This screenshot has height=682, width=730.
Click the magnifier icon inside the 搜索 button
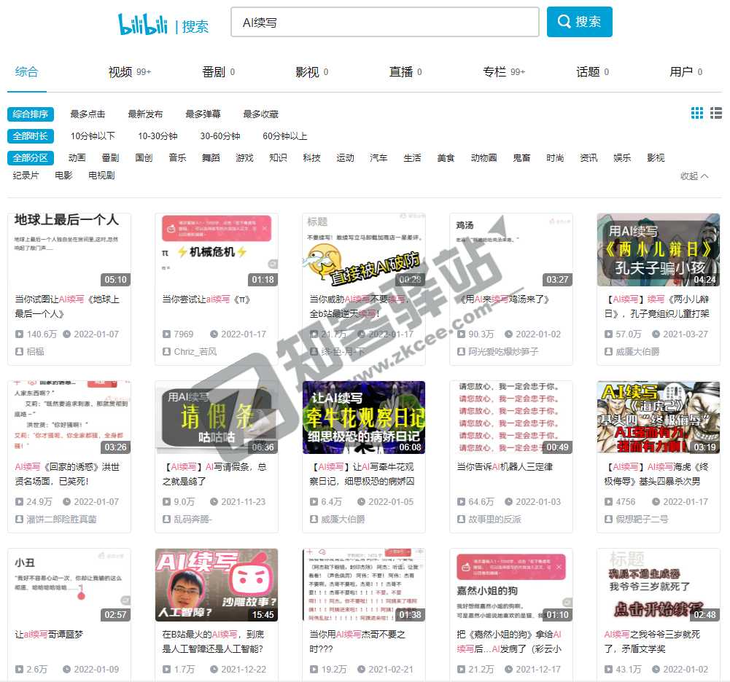click(x=563, y=22)
